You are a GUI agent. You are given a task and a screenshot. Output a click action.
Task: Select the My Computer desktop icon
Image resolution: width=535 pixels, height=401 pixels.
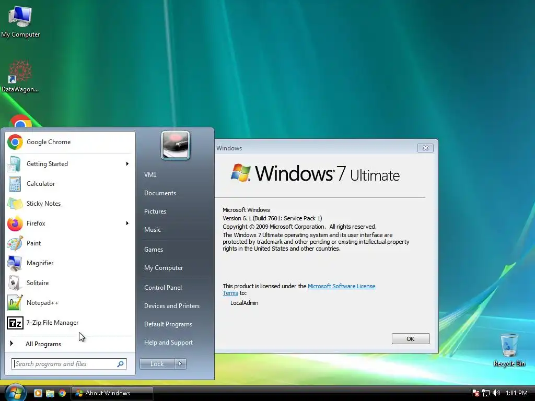(x=20, y=22)
